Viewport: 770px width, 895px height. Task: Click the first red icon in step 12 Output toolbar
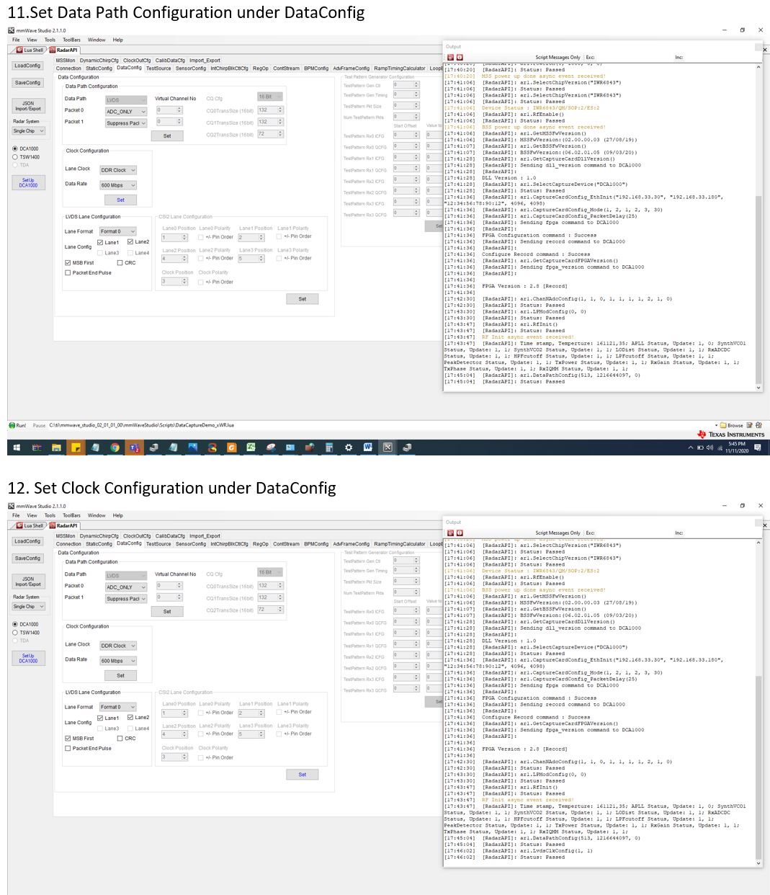[x=450, y=533]
